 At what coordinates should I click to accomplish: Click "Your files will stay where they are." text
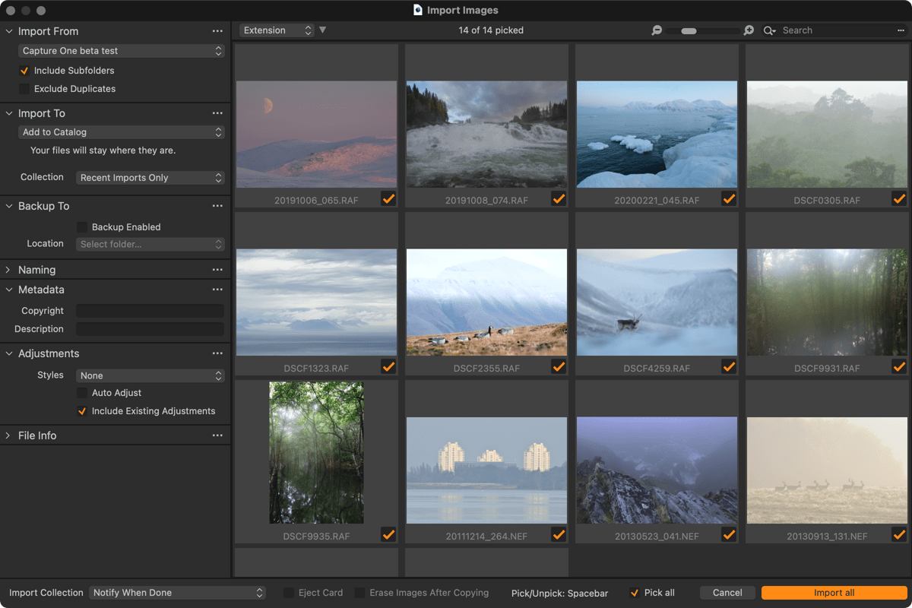coord(103,150)
